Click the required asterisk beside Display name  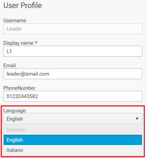pyautogui.click(x=36, y=42)
